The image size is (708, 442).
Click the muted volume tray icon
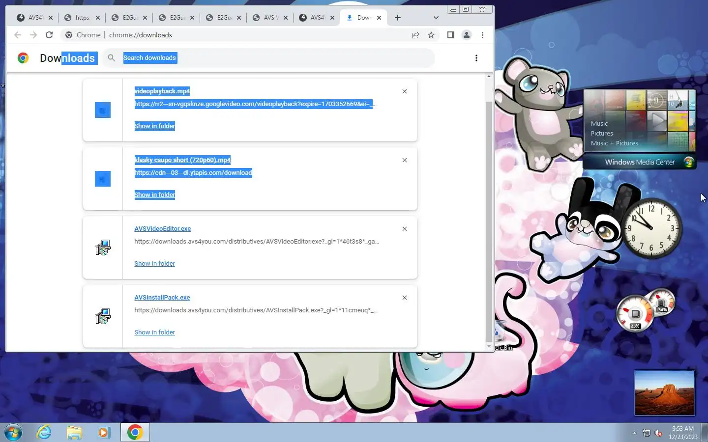click(x=658, y=433)
